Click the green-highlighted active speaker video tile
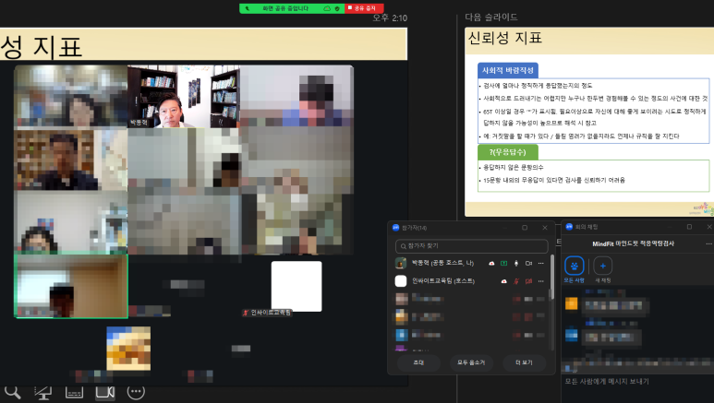 (x=71, y=286)
